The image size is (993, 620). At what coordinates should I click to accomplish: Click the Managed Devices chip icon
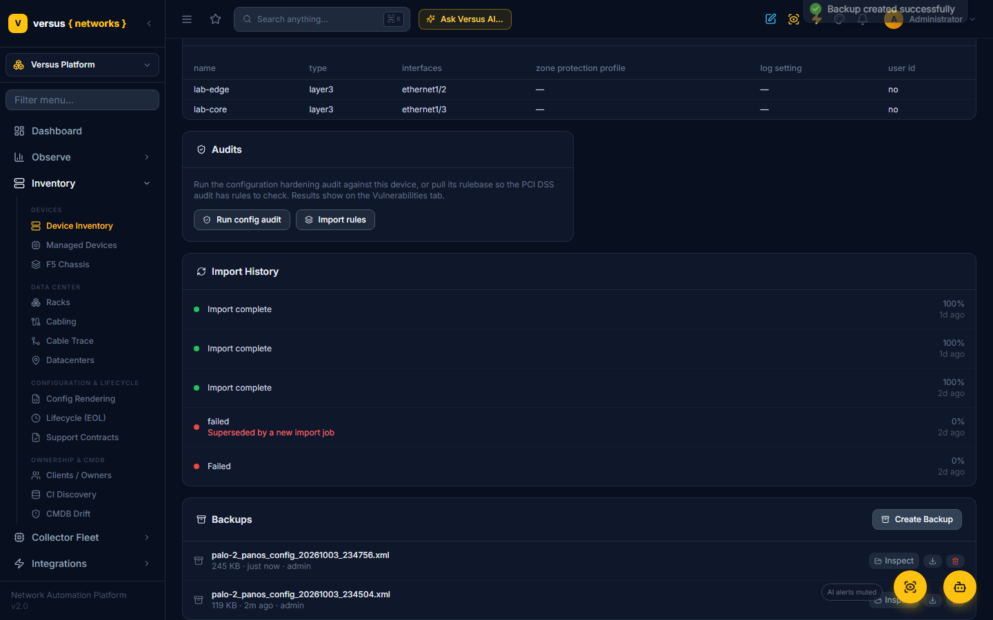36,245
